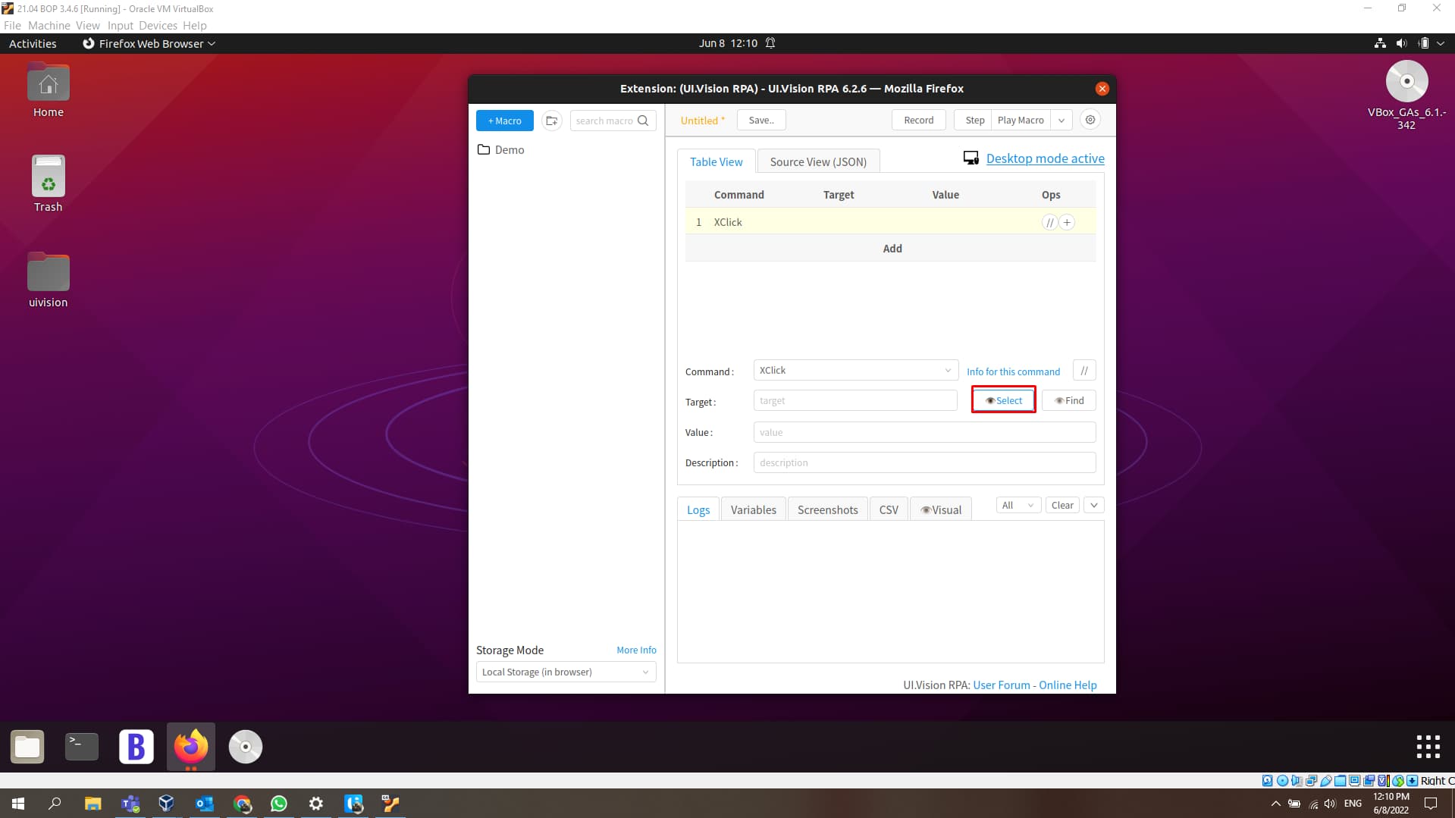The width and height of the screenshot is (1455, 818).
Task: Click the +Macro button
Action: 504,121
